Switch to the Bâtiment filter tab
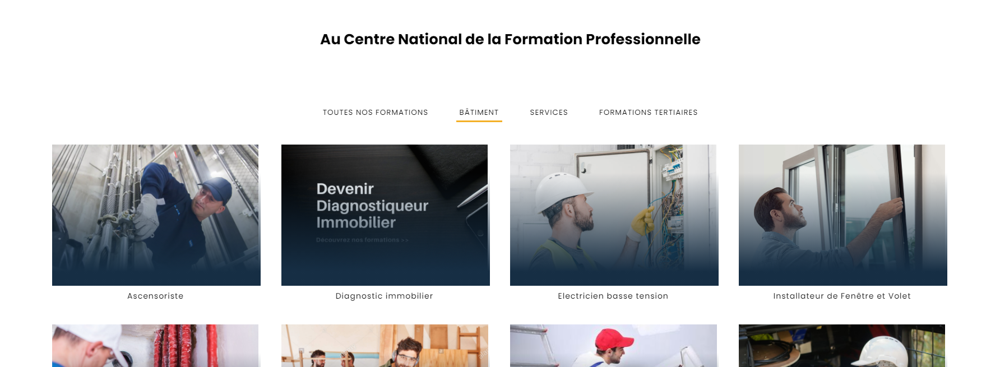1000x367 pixels. [479, 113]
